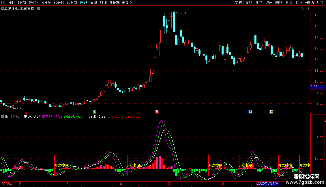
Task: Open the 股朋指标网 indicator dropdown circle
Action: pos(2,117)
